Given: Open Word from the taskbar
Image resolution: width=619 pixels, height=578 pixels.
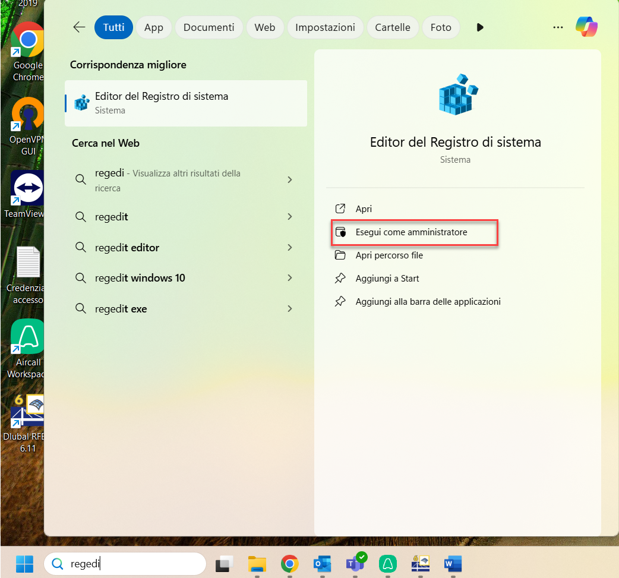Looking at the screenshot, I should (453, 564).
